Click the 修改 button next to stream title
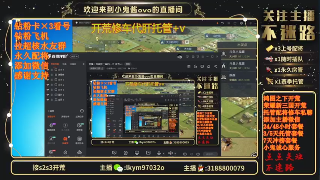Viewport: 320px width, 180px height. (x=128, y=64)
